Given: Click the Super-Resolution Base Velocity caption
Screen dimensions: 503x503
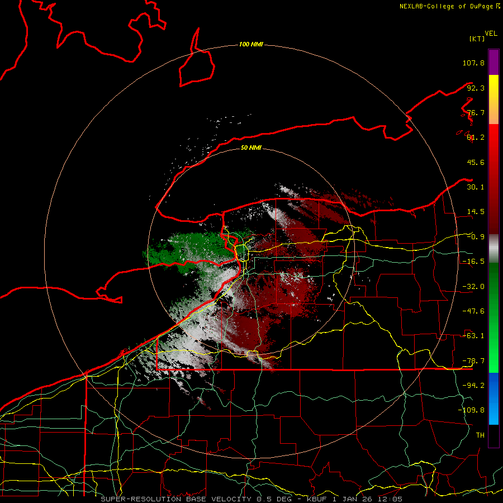Looking at the screenshot, I should pyautogui.click(x=251, y=499).
